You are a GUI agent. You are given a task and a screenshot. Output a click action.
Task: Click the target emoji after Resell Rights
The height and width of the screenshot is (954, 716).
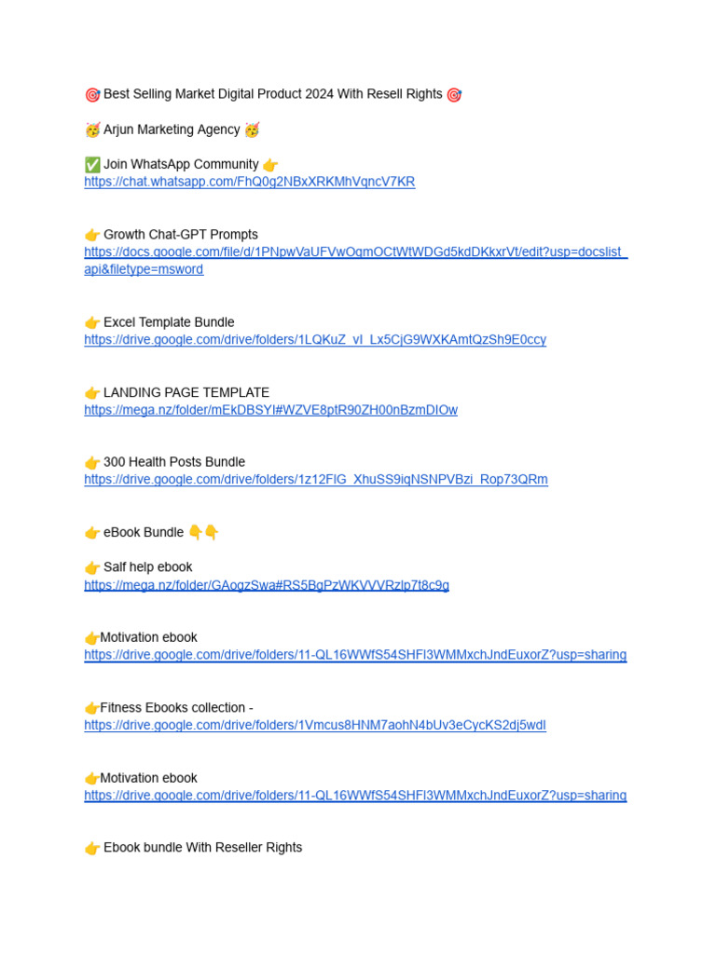tap(454, 95)
